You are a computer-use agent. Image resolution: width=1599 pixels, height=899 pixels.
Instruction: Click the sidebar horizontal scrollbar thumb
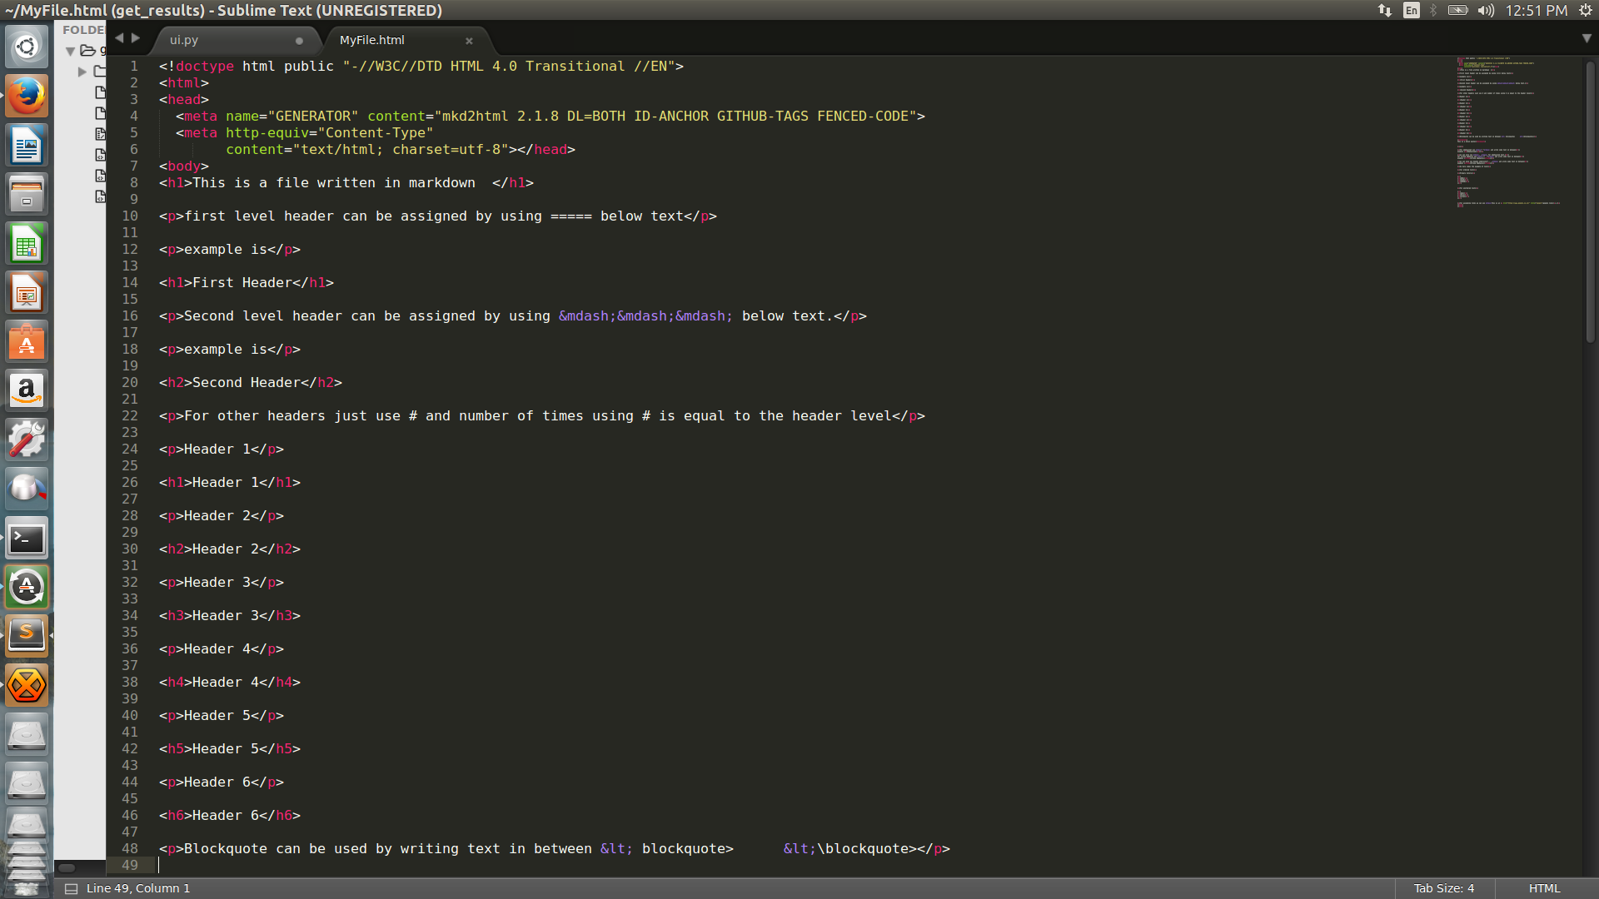click(x=67, y=867)
